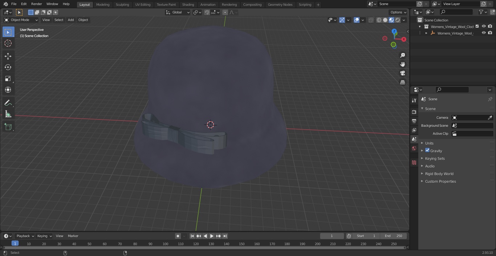496x256 pixels.
Task: Open the View Layer properties tab
Action: point(414,130)
